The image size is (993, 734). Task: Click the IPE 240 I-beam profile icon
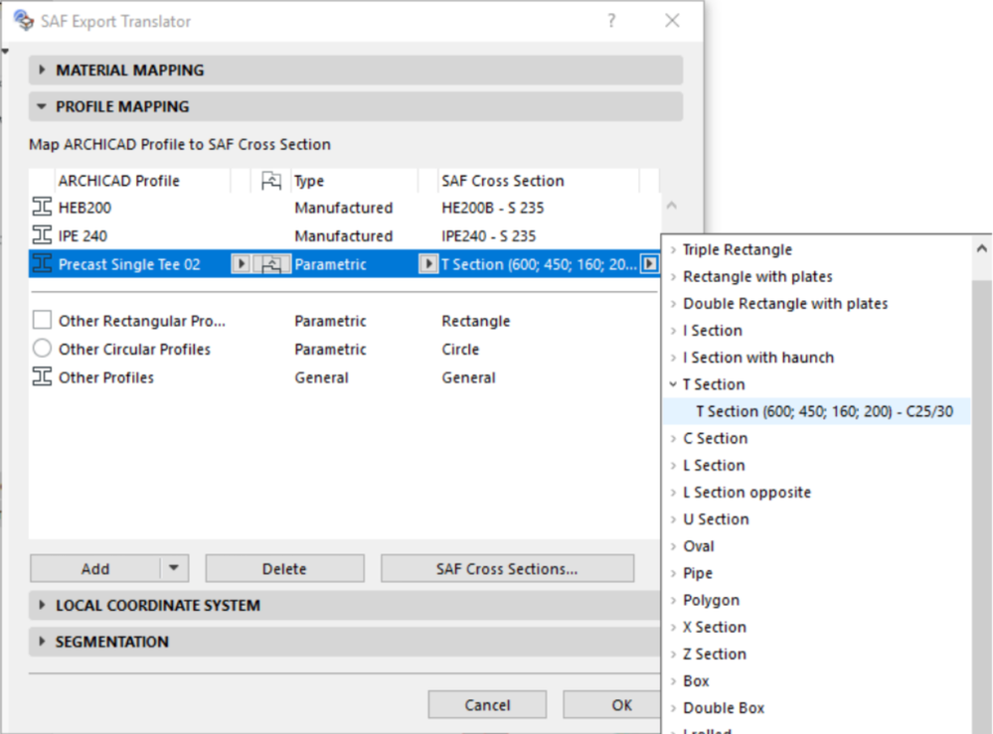pyautogui.click(x=42, y=235)
